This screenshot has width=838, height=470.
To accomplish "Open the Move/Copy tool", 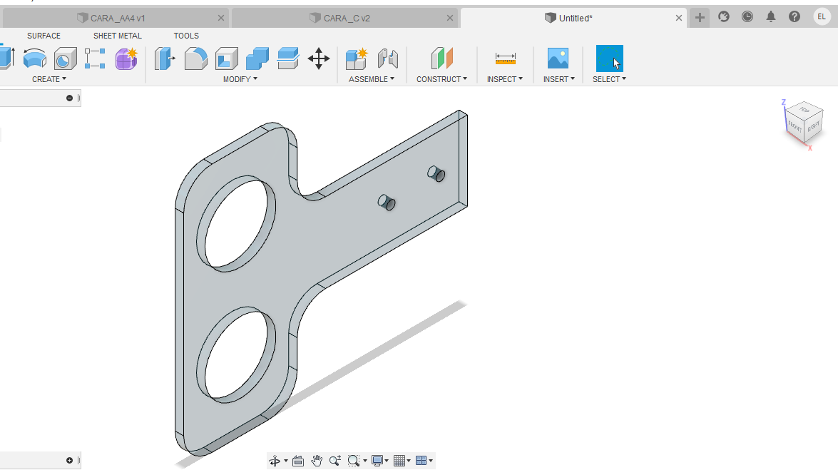I will pos(318,58).
